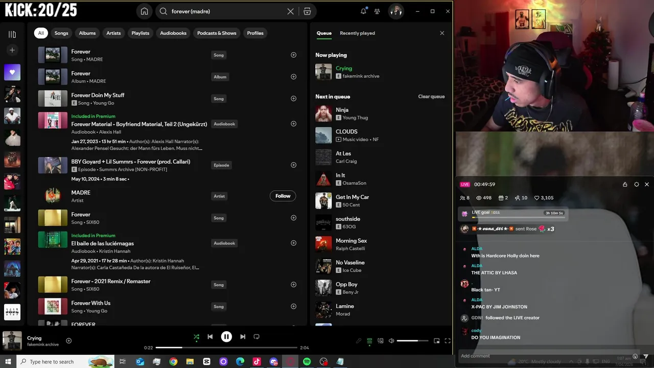Open Microsoft Edge from the taskbar

pyautogui.click(x=240, y=361)
